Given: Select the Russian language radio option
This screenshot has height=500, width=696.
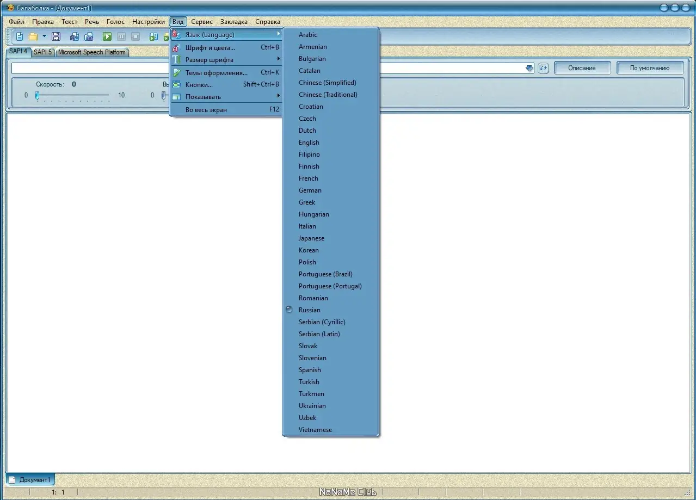Looking at the screenshot, I should click(x=330, y=310).
